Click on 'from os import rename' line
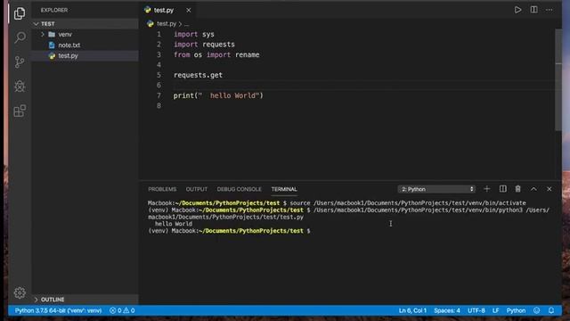 tap(216, 54)
